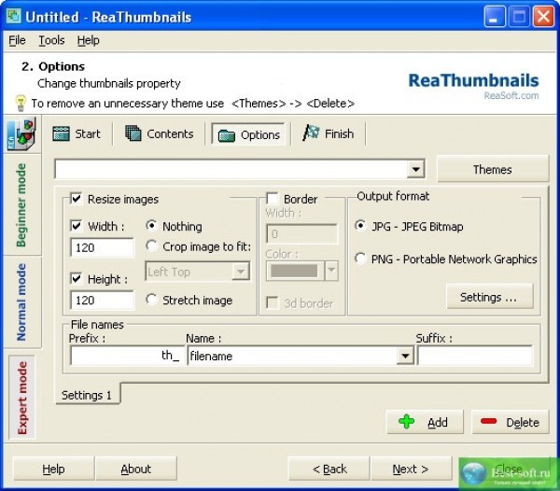Go to the Finish step

pyautogui.click(x=329, y=133)
